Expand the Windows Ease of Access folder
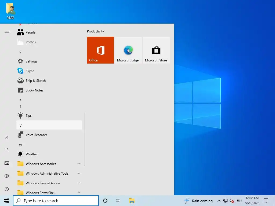275x206 pixels. (49, 183)
